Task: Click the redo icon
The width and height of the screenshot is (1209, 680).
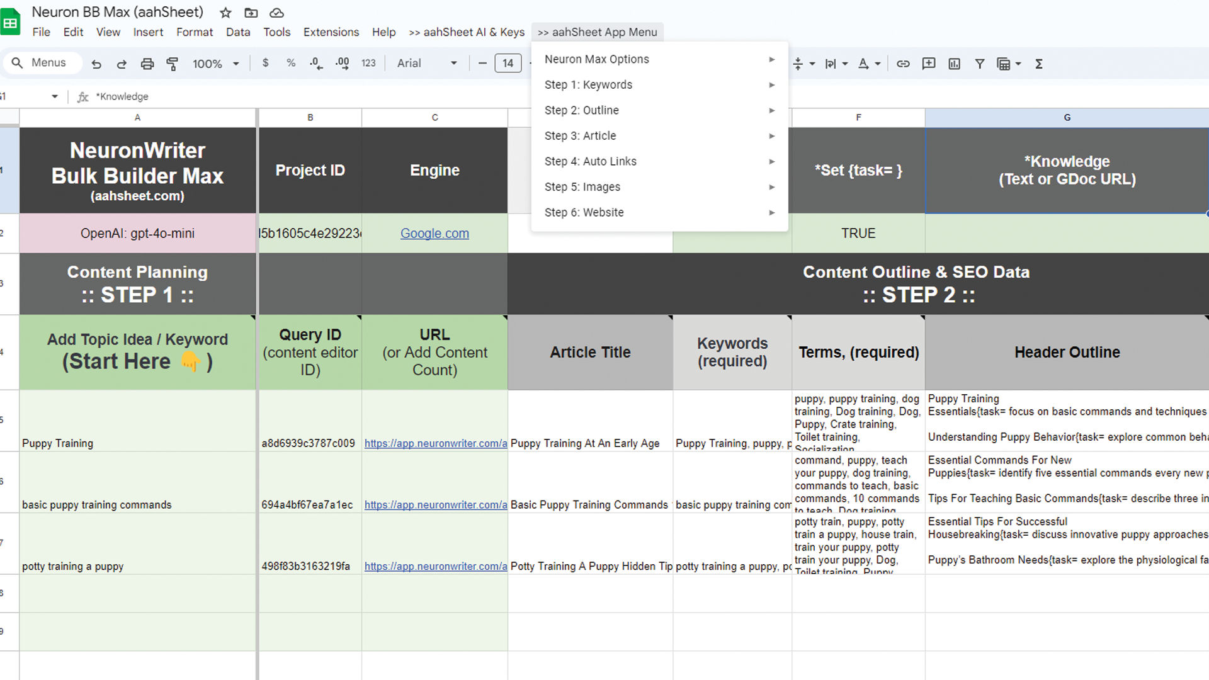Action: click(122, 64)
